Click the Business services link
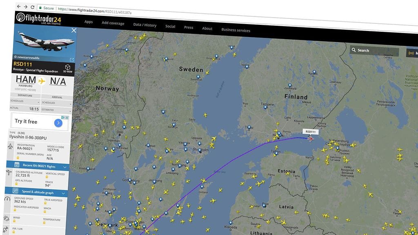The height and width of the screenshot is (235, 418). [236, 30]
